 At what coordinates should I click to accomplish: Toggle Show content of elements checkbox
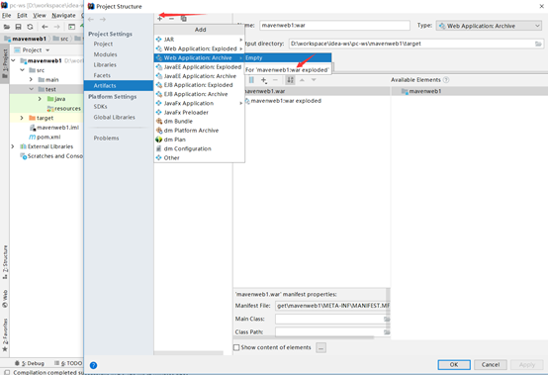pos(236,347)
